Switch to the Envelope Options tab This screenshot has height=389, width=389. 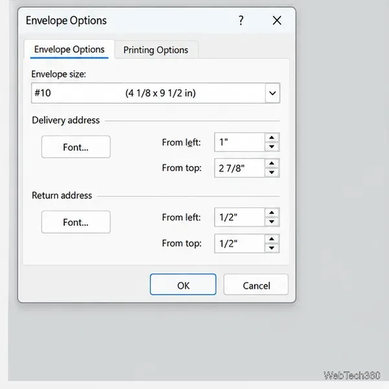coord(69,49)
